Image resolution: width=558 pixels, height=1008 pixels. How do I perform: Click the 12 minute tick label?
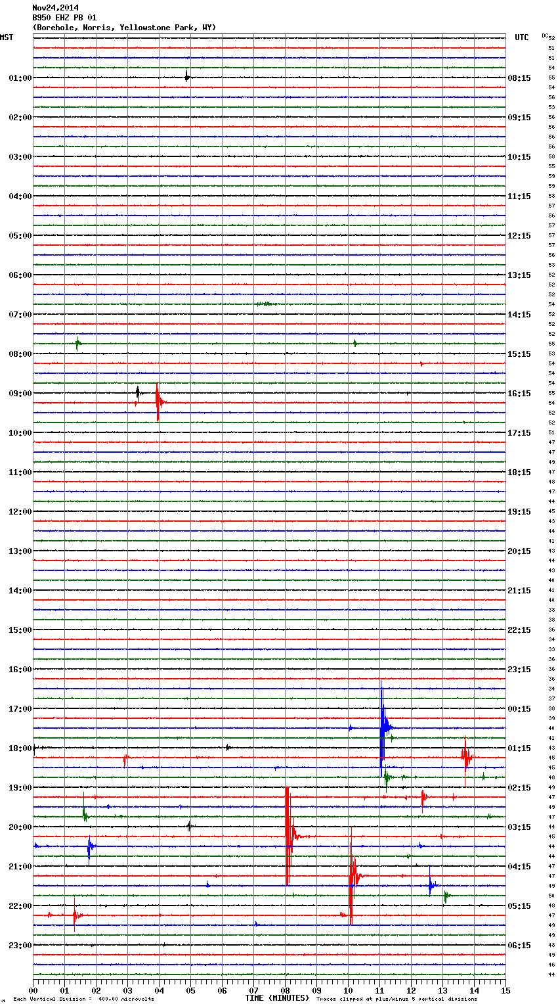click(411, 990)
